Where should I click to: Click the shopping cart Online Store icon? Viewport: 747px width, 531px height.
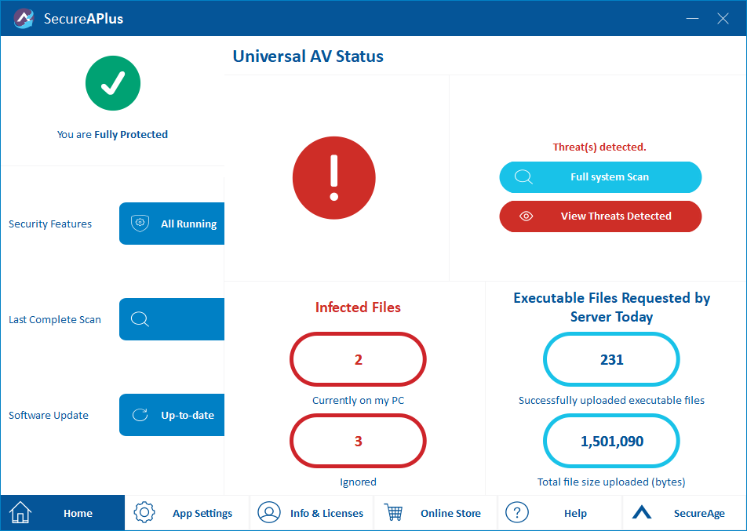click(x=394, y=513)
